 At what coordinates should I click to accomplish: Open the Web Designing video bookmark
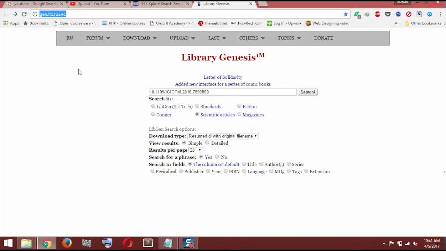pos(328,23)
